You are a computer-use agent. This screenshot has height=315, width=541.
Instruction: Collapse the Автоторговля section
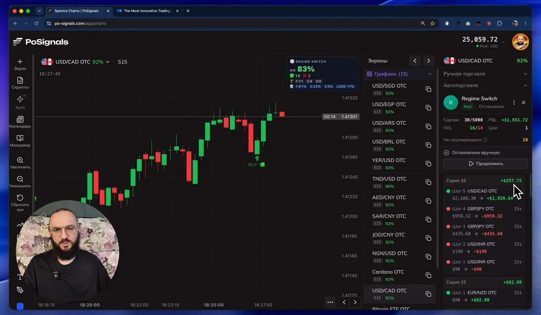point(485,85)
